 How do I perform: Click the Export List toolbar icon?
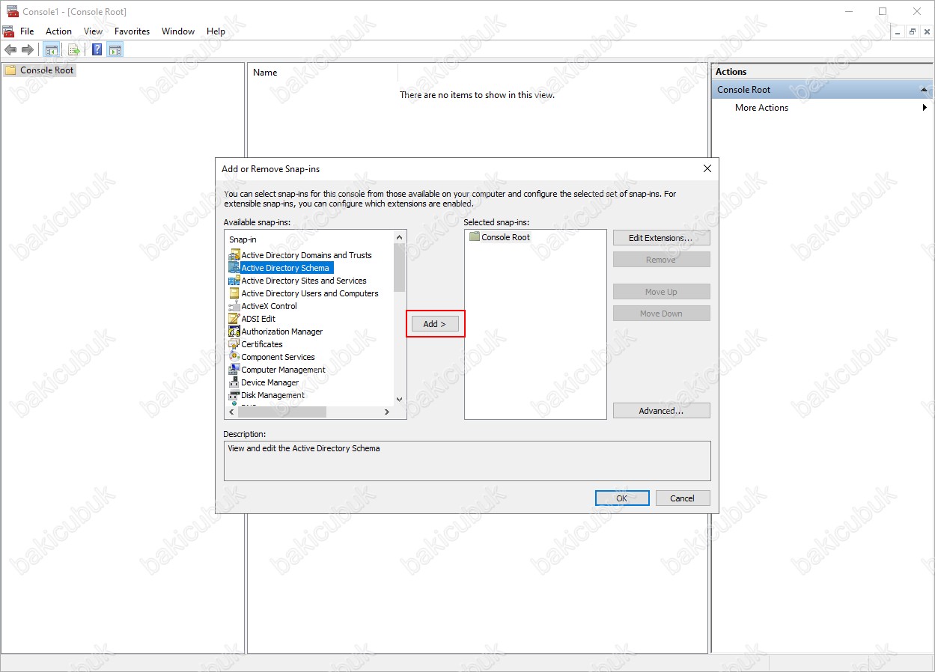[x=73, y=50]
